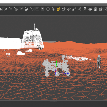Viewport: 107px width, 107px height.
Task: Click the red handle on the rover gizmo
Action: click(x=55, y=71)
